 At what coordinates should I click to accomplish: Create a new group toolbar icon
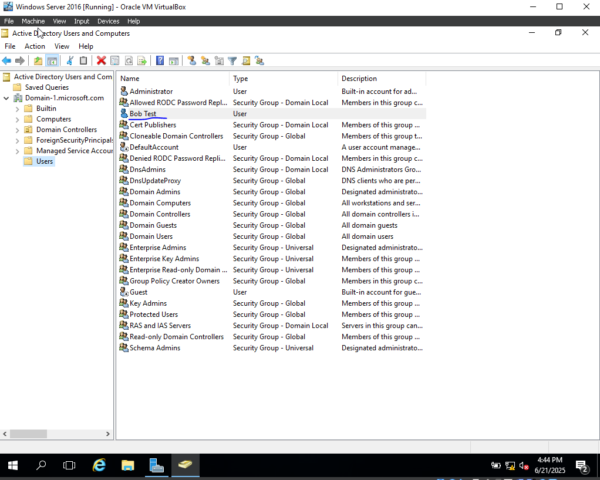coord(205,60)
